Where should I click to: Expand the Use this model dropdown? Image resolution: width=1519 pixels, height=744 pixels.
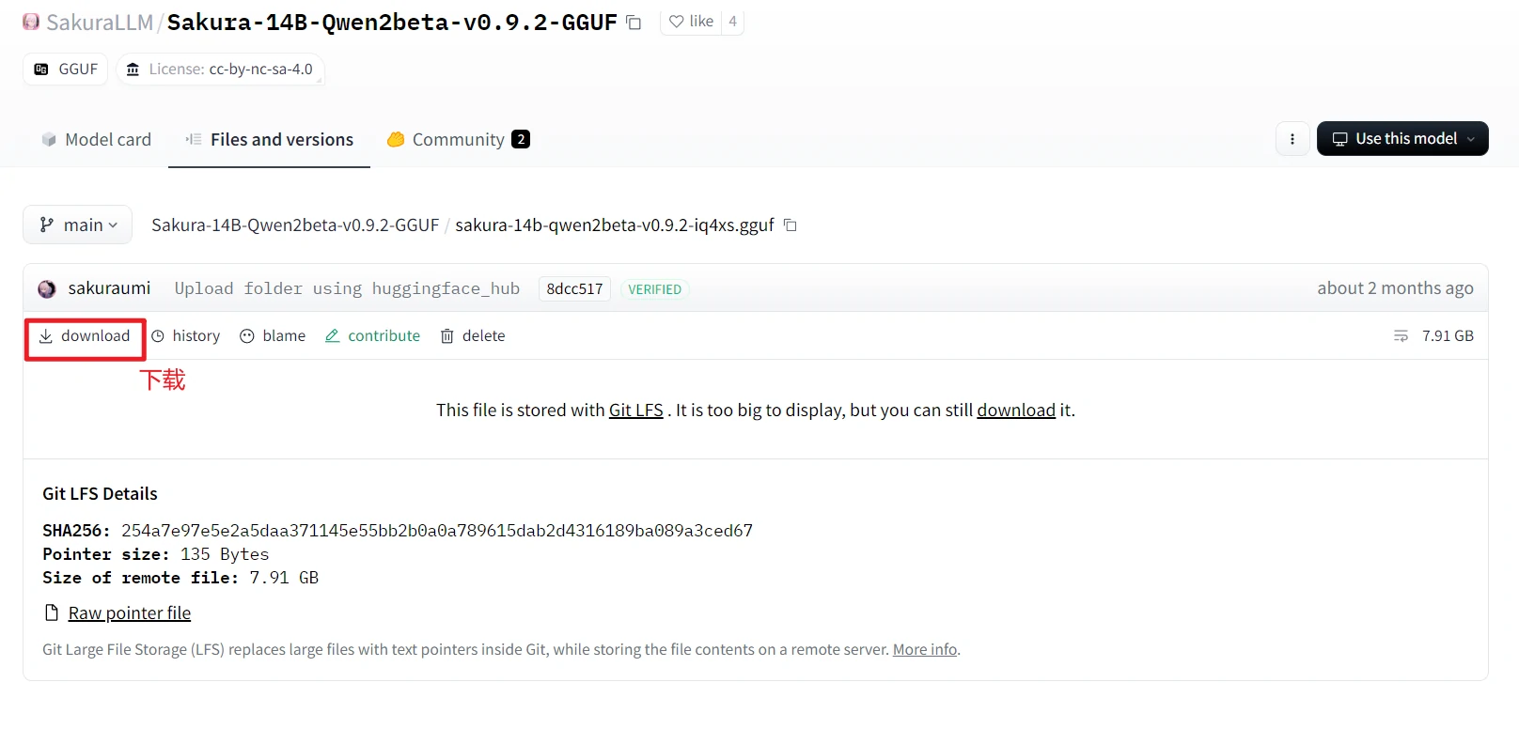1402,139
